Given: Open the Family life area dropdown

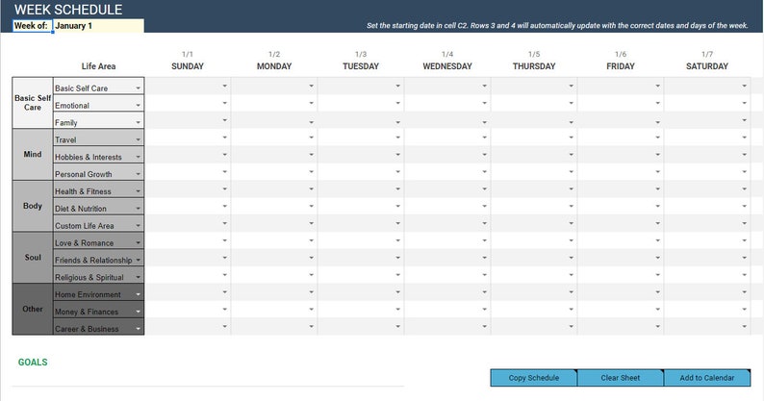Looking at the screenshot, I should (138, 122).
